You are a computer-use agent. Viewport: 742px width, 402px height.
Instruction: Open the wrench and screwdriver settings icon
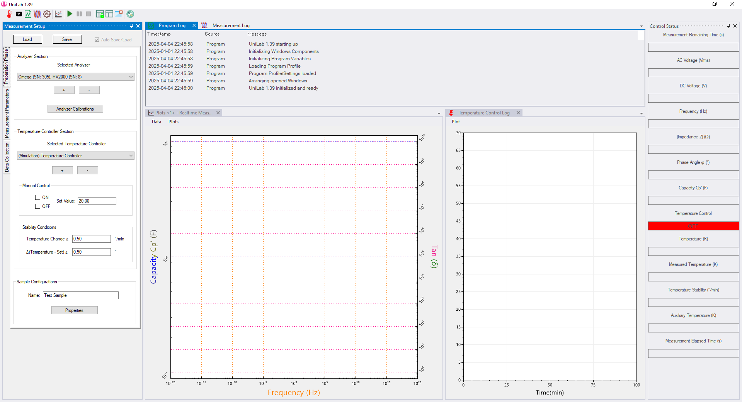[130, 14]
